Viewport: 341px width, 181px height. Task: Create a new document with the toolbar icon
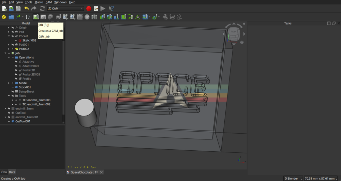[x=4, y=9]
